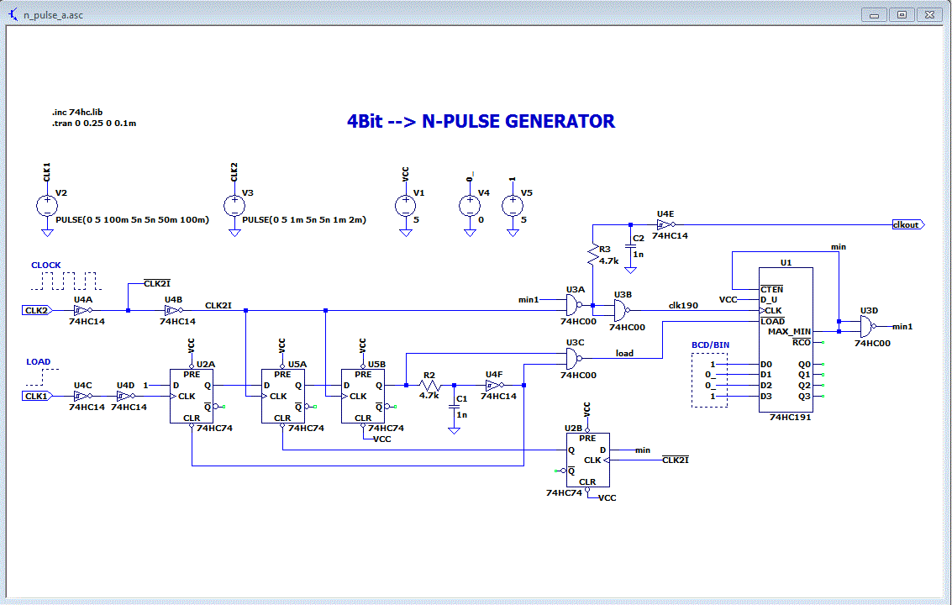The image size is (952, 605).
Task: Select the U2B flip-flop component
Action: tap(587, 460)
